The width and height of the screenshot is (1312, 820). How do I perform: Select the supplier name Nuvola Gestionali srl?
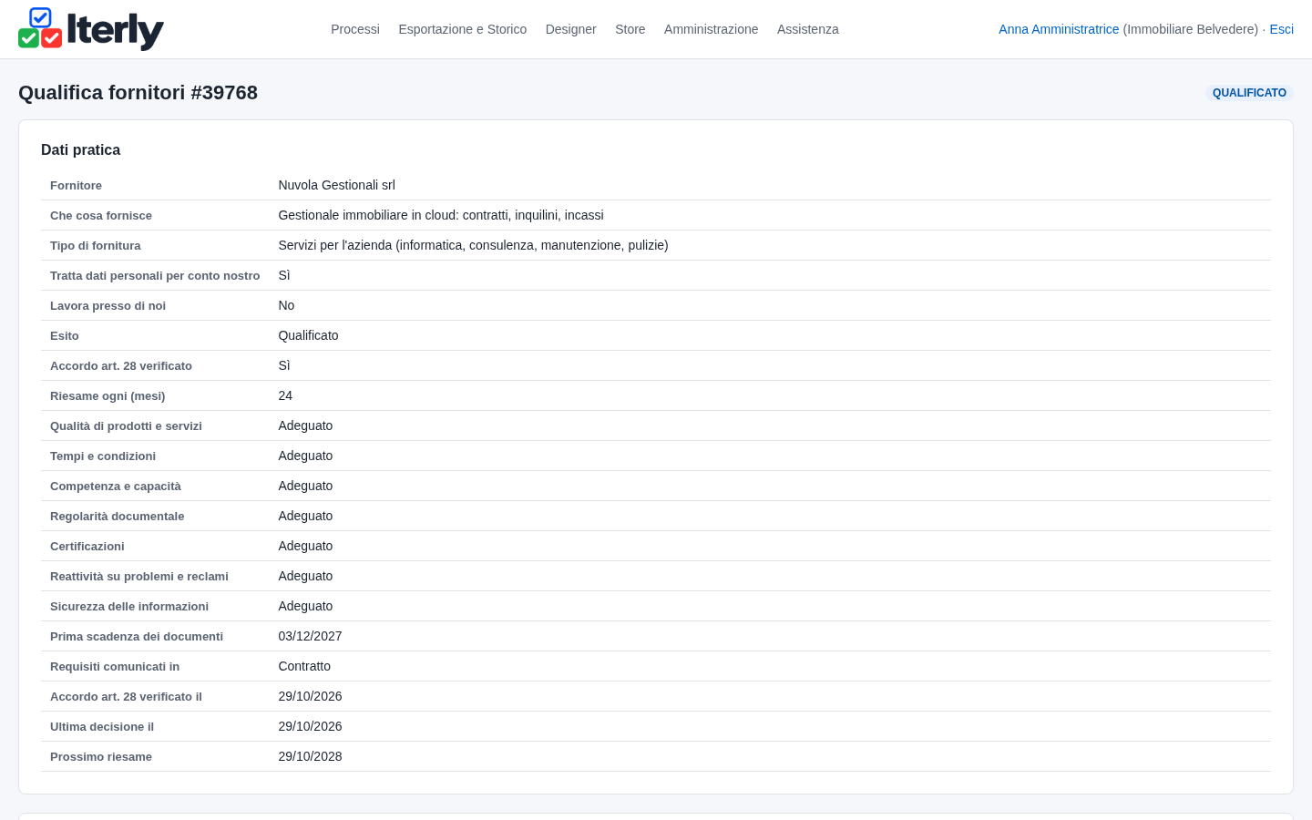click(337, 185)
